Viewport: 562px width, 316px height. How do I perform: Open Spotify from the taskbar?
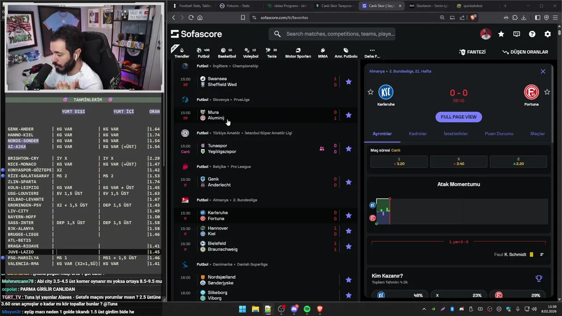[x=307, y=309]
